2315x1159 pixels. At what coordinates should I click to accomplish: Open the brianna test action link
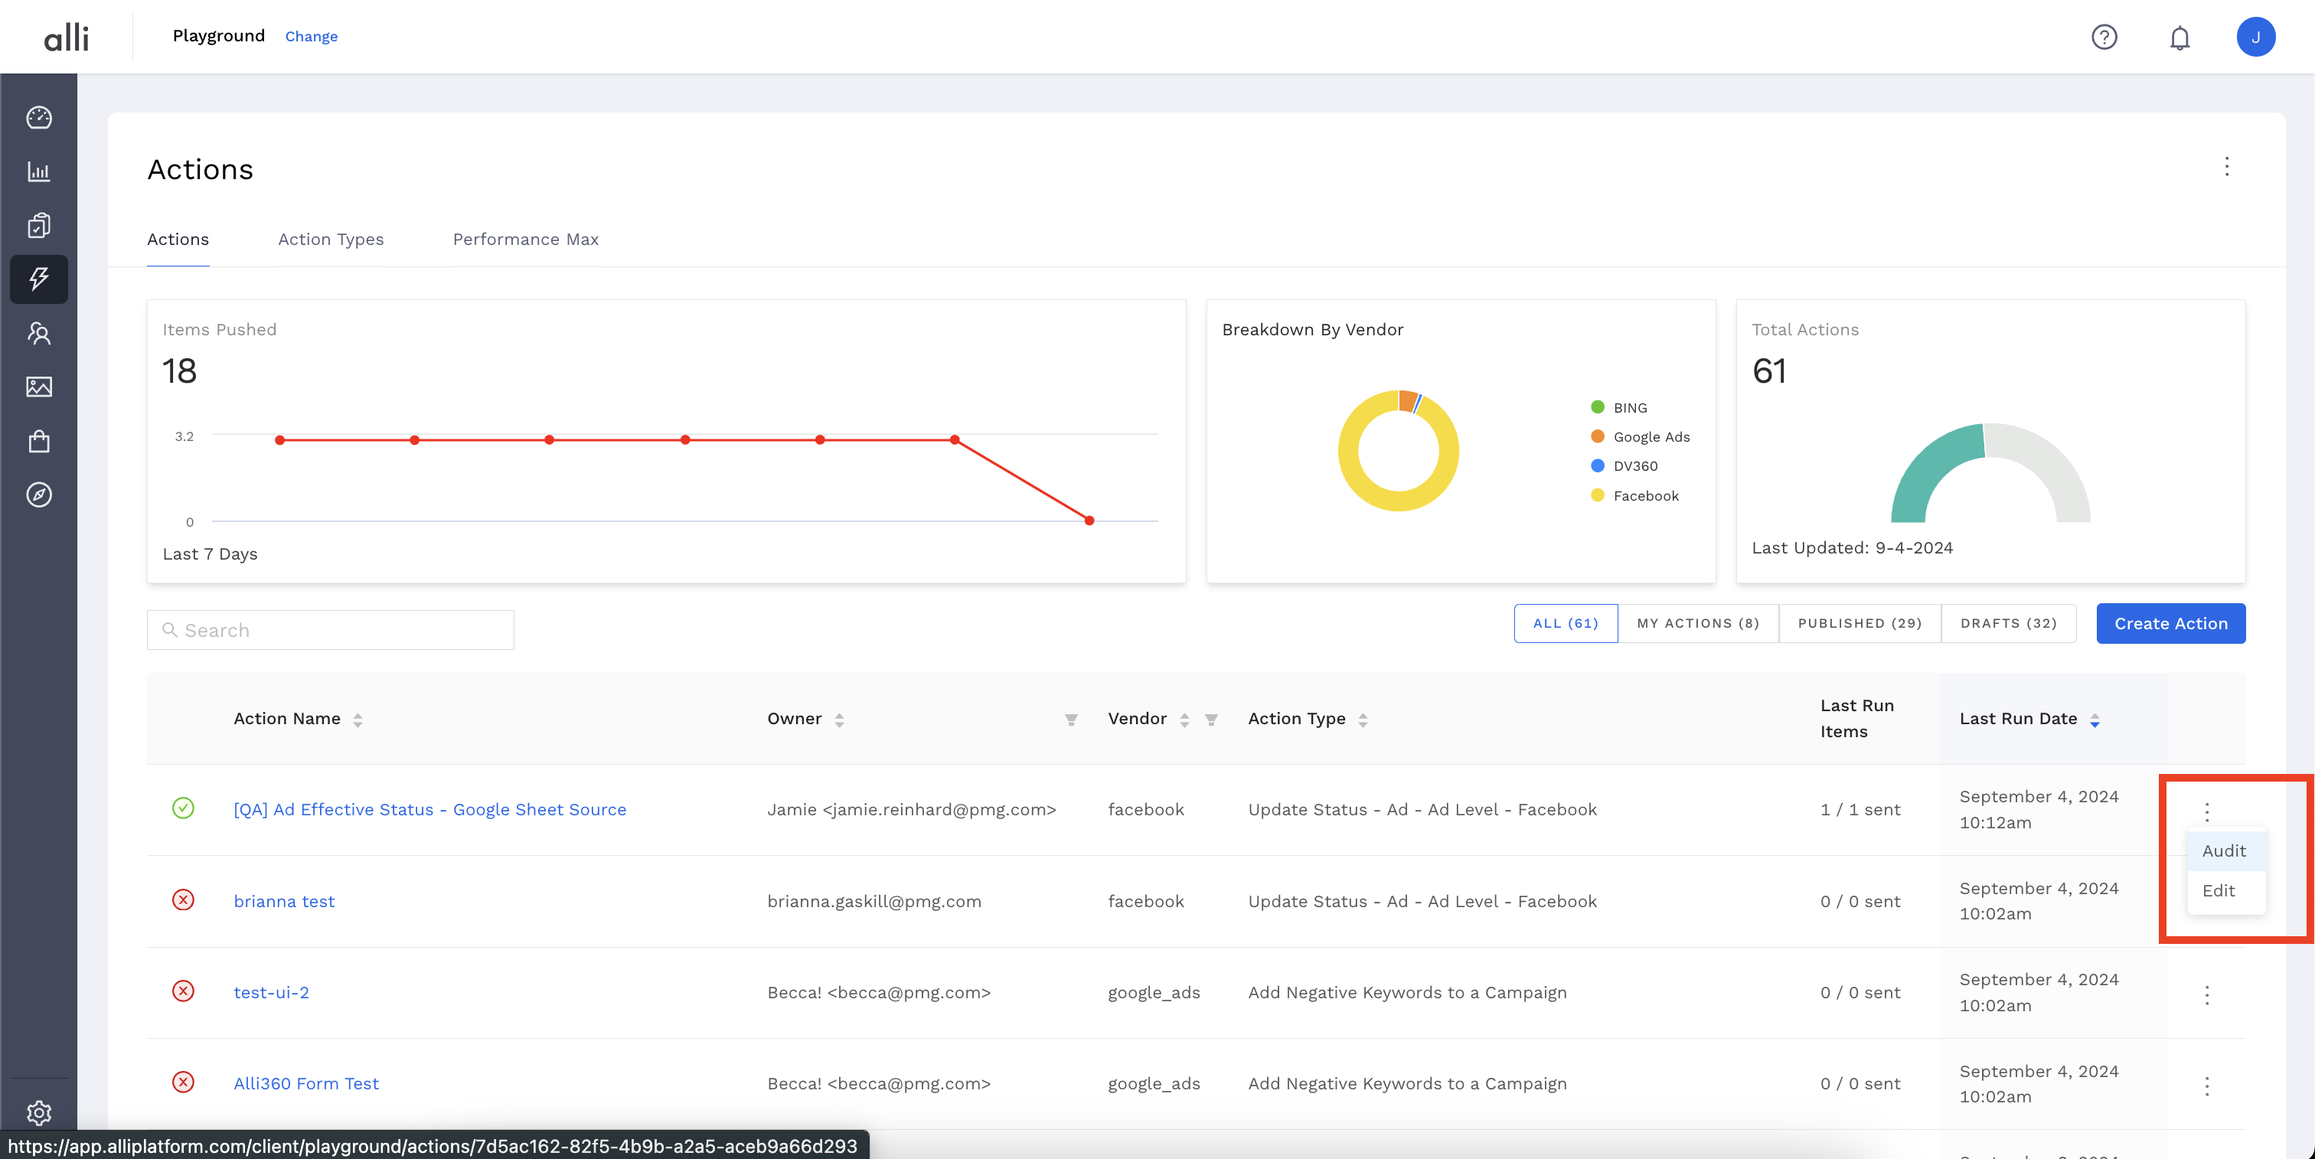click(x=284, y=901)
